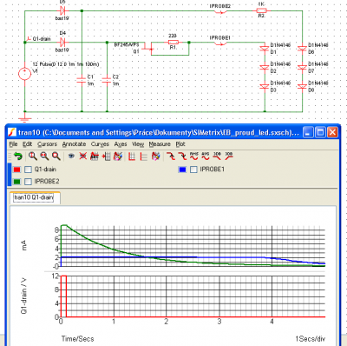Expand the Axes menu

point(121,144)
